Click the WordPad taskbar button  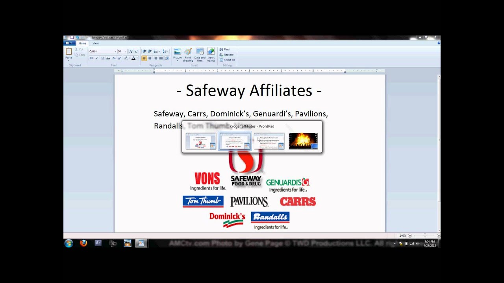(141, 243)
